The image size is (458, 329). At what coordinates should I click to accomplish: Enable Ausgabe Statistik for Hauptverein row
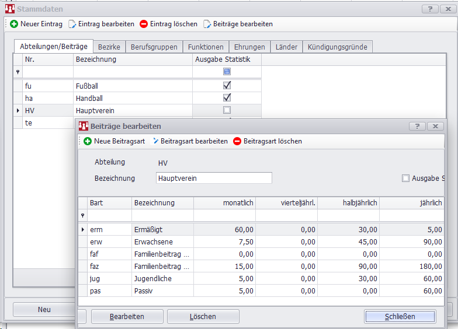coord(227,110)
